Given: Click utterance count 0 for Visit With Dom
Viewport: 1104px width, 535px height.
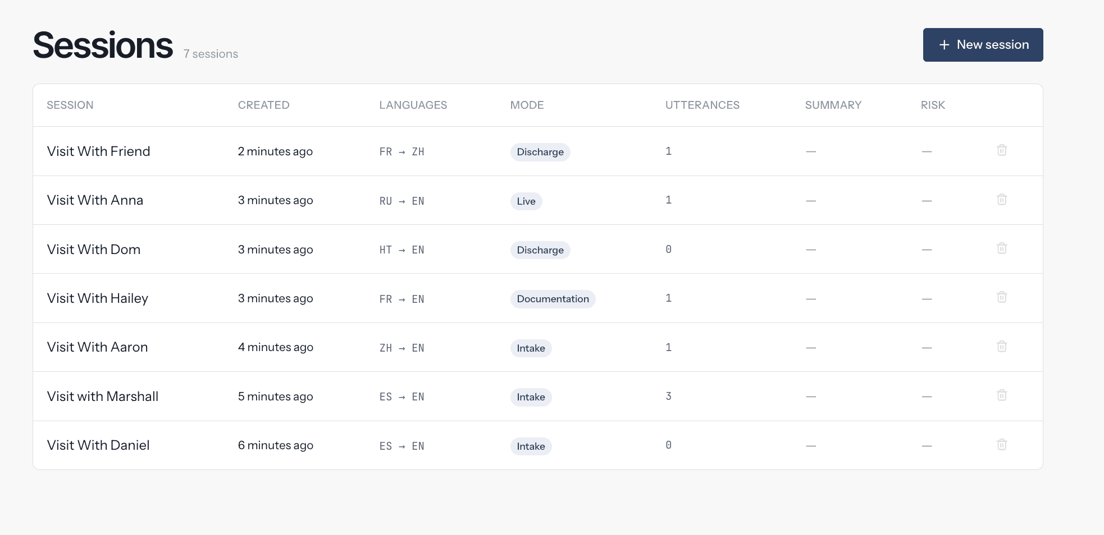Looking at the screenshot, I should (669, 249).
